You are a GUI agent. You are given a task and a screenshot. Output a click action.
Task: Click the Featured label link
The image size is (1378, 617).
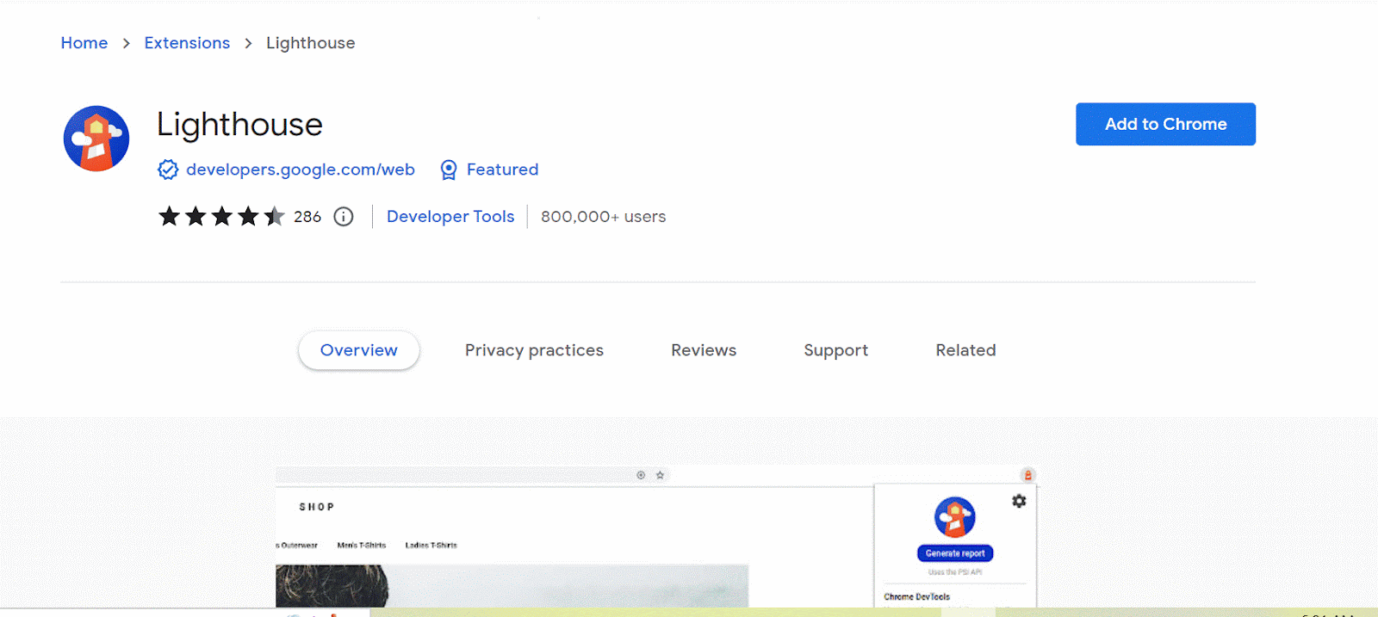click(x=502, y=170)
